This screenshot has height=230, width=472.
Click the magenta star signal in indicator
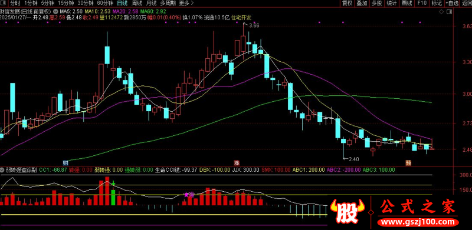186,195
